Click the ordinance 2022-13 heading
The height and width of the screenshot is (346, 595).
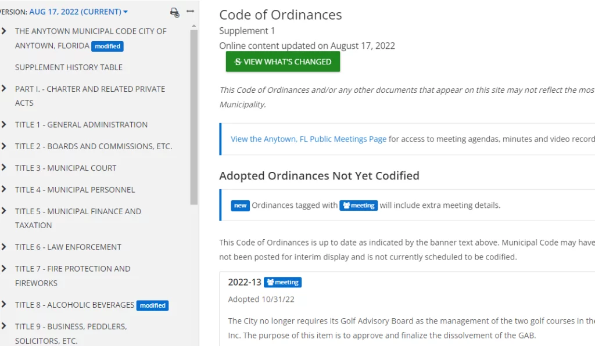(x=243, y=282)
